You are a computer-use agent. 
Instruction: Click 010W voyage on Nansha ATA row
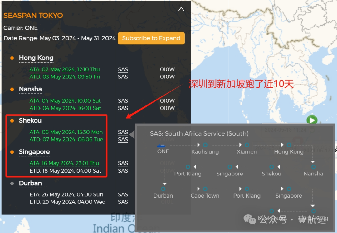coord(168,101)
